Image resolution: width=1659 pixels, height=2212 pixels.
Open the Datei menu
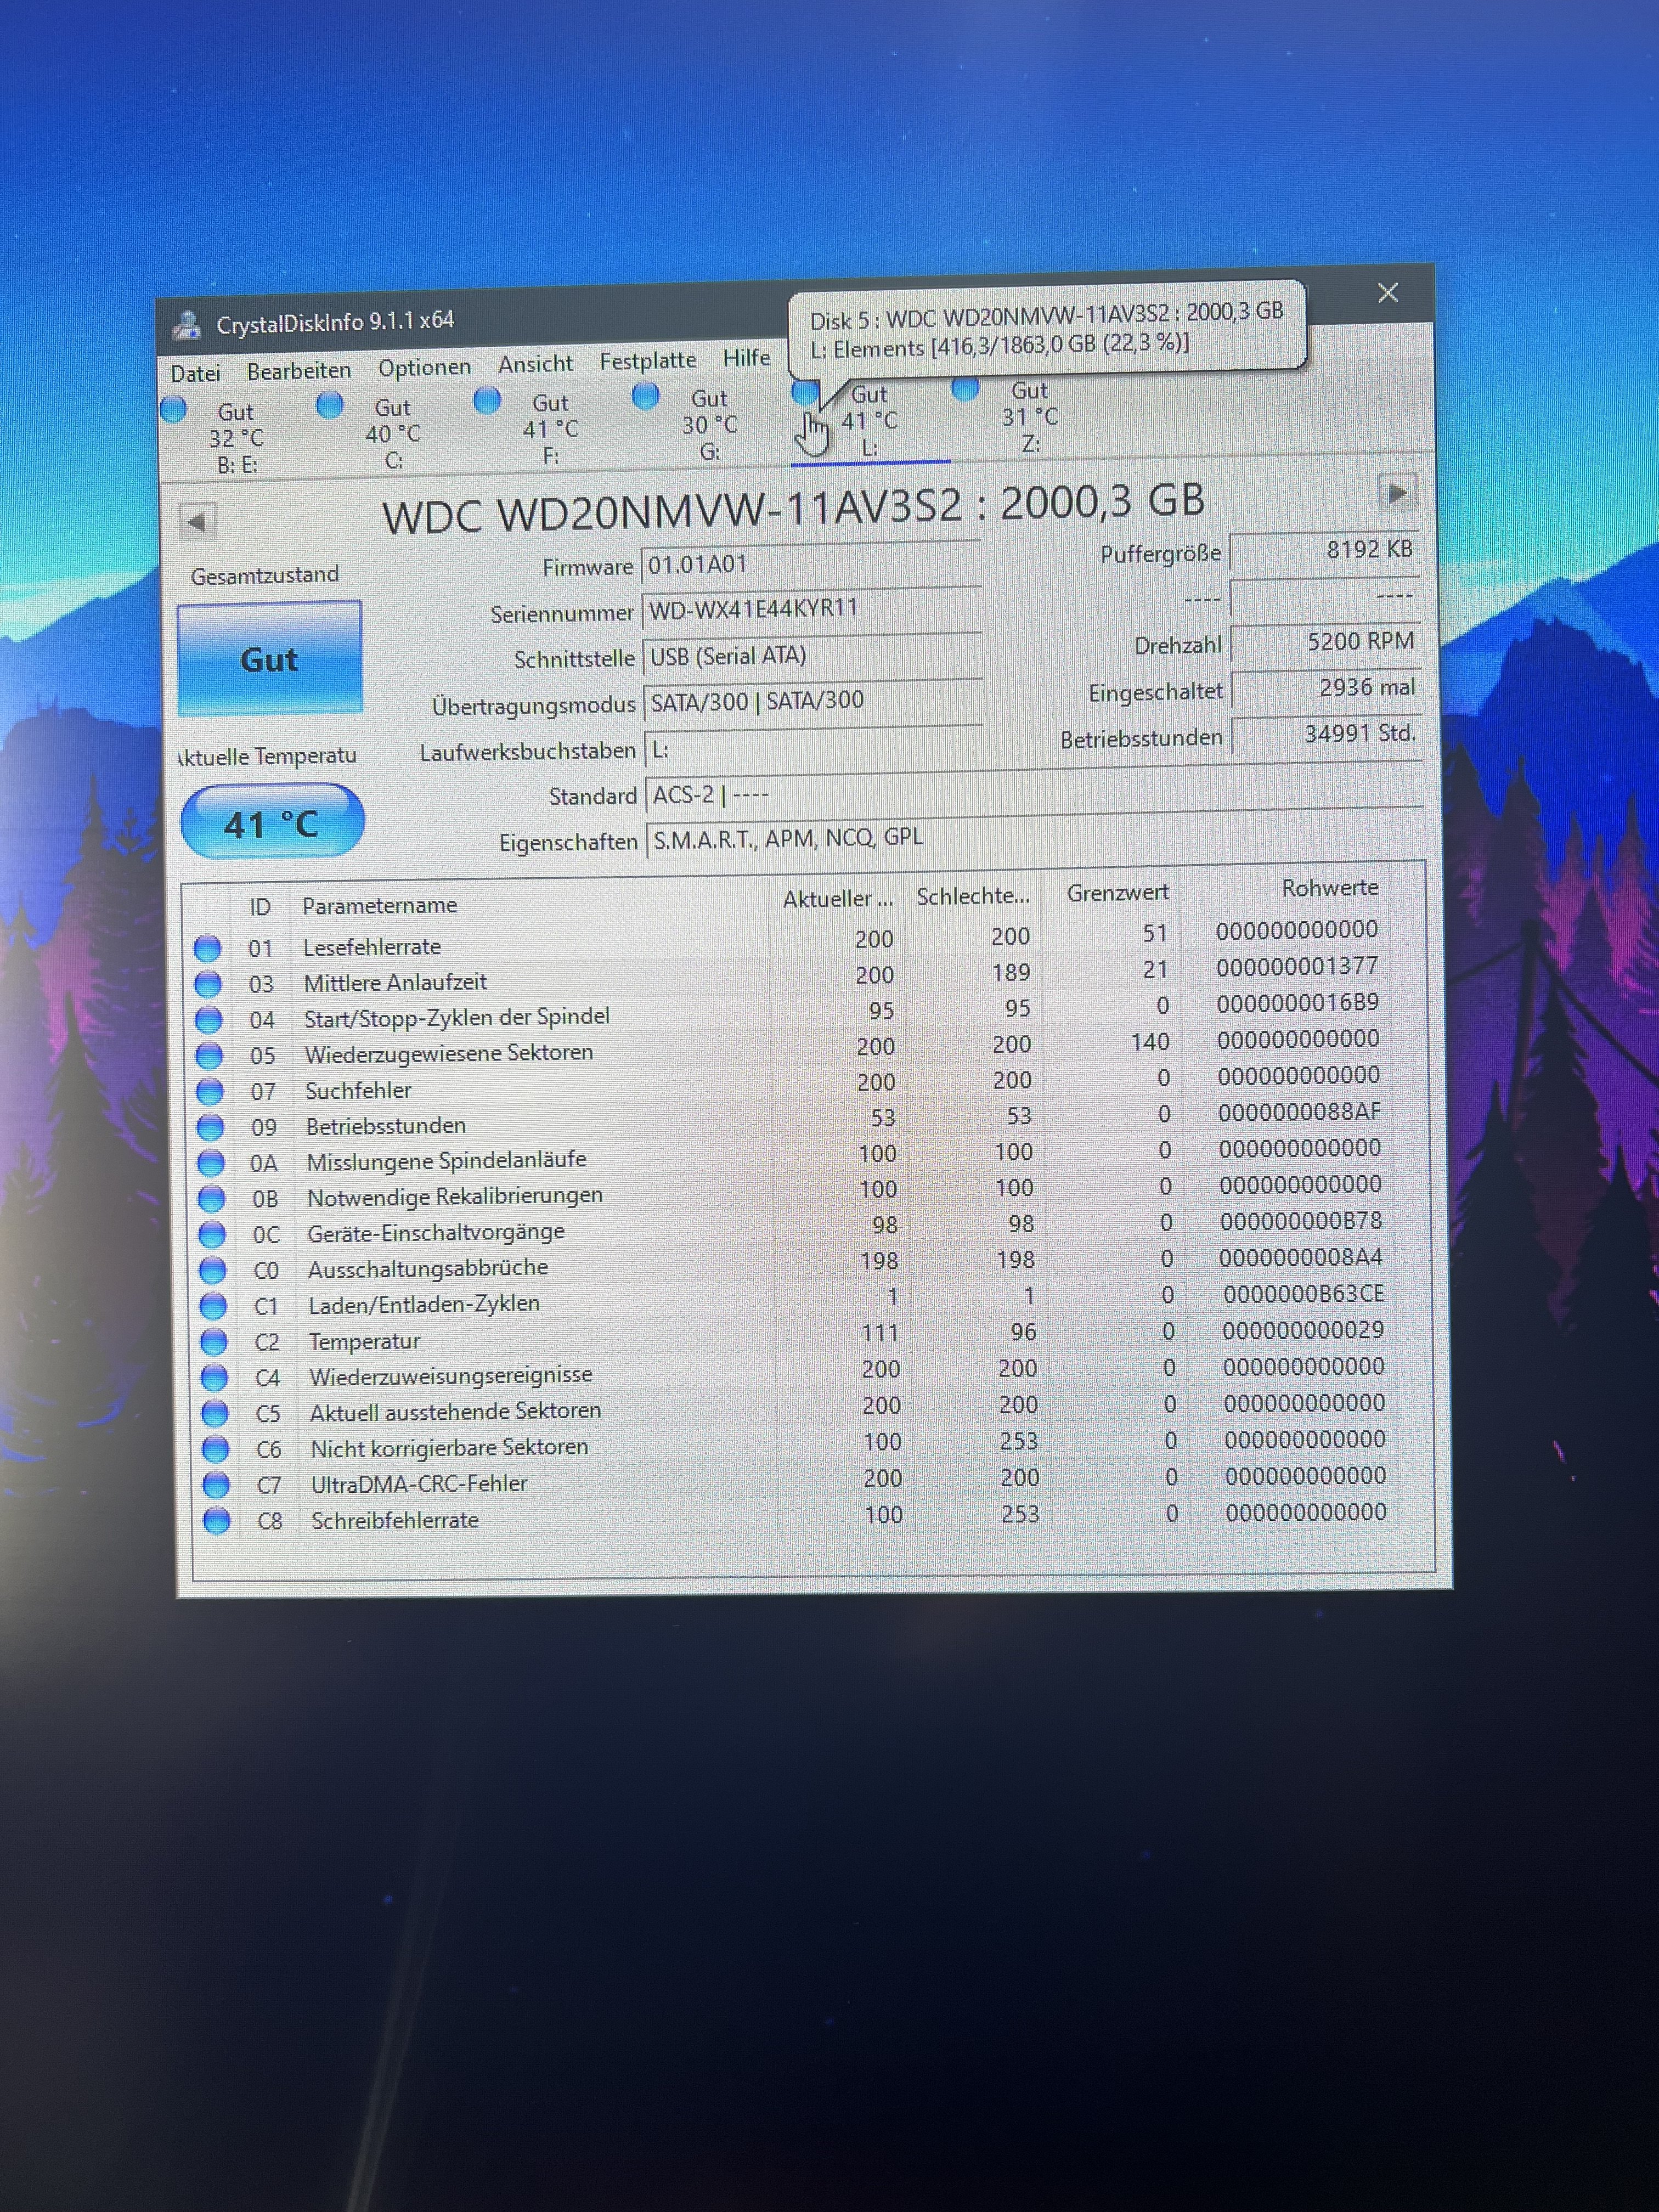195,374
